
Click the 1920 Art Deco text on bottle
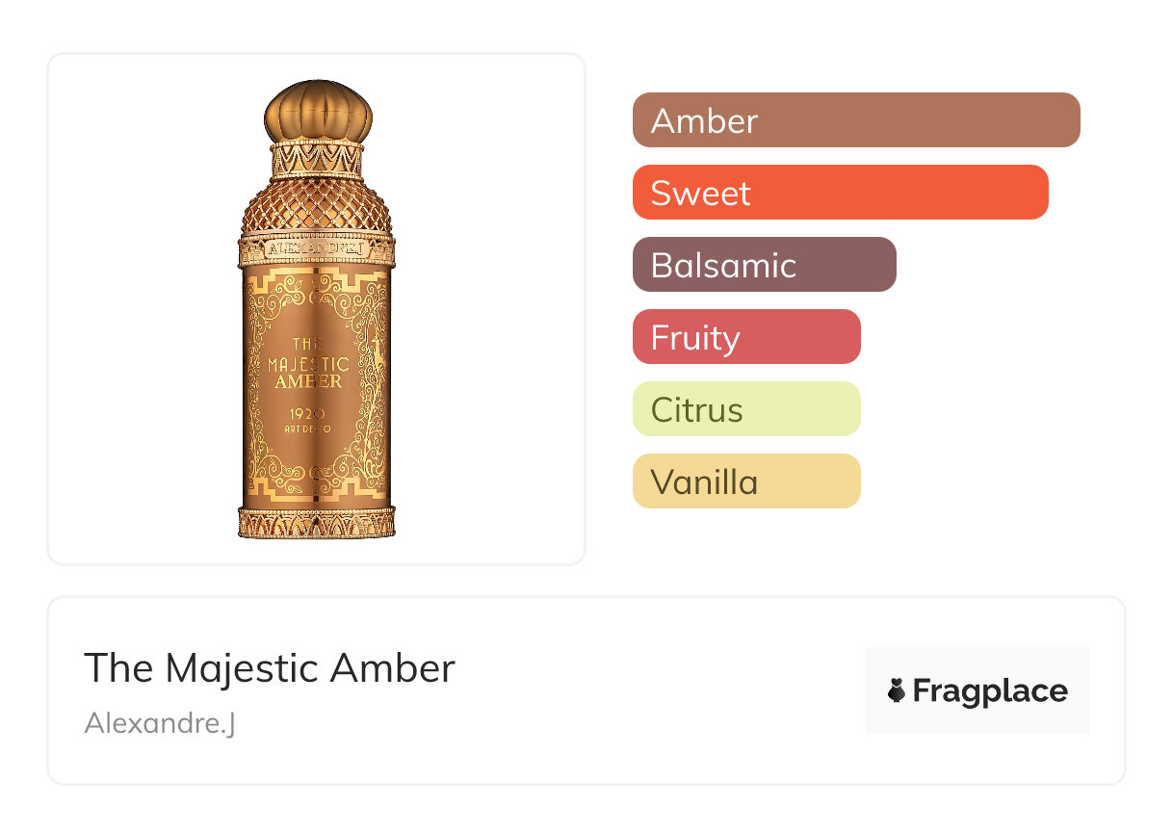click(x=308, y=421)
